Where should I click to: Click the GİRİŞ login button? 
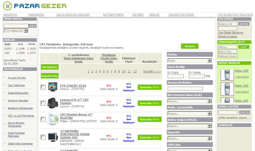(x=244, y=24)
